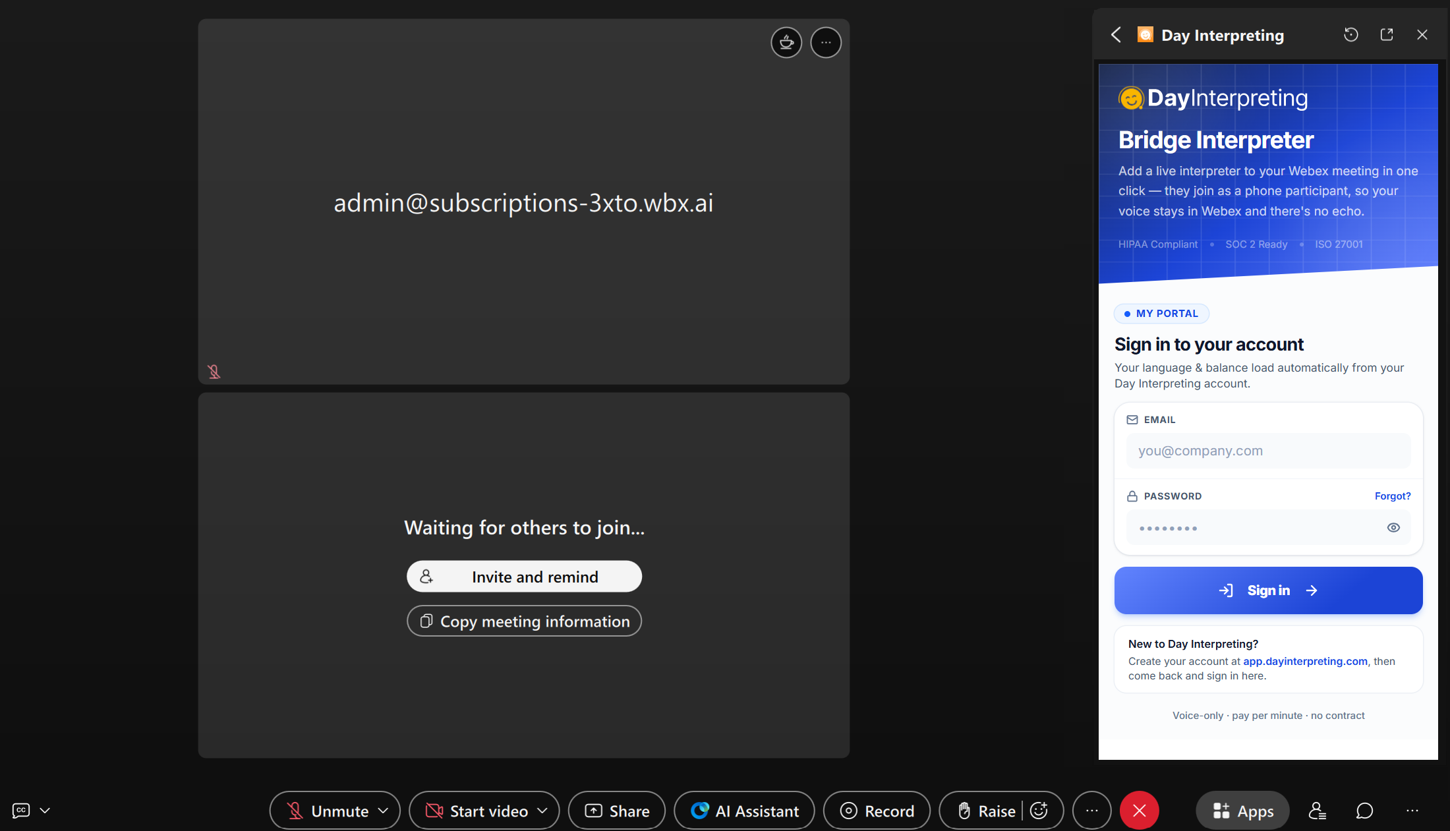Click "New to Day Interpreting?" text
The width and height of the screenshot is (1450, 831).
coord(1194,644)
